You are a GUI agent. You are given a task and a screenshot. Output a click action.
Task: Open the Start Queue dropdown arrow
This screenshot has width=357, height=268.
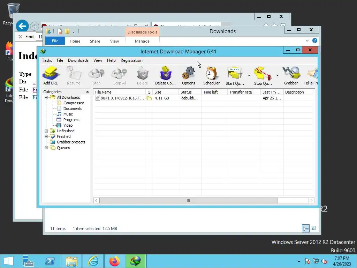[x=249, y=75]
